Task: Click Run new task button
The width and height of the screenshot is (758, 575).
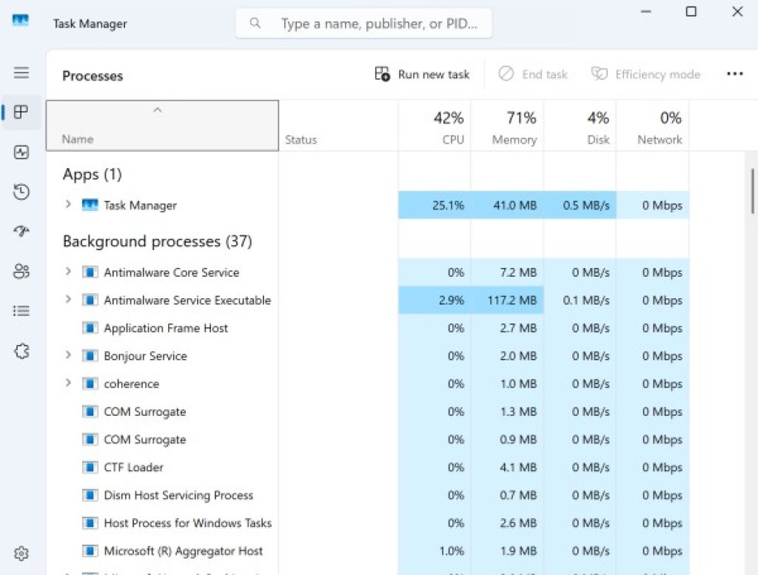Action: coord(423,75)
